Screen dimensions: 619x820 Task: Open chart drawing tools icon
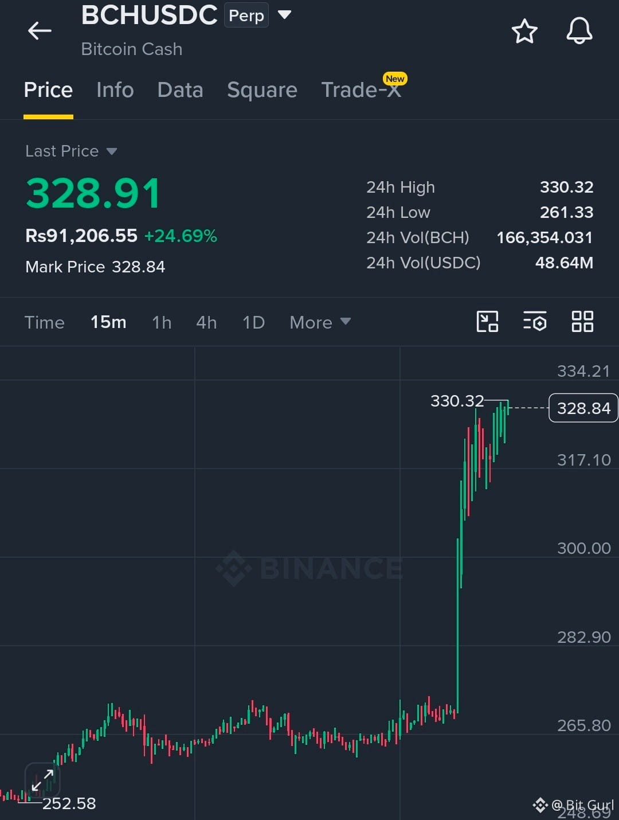[487, 322]
